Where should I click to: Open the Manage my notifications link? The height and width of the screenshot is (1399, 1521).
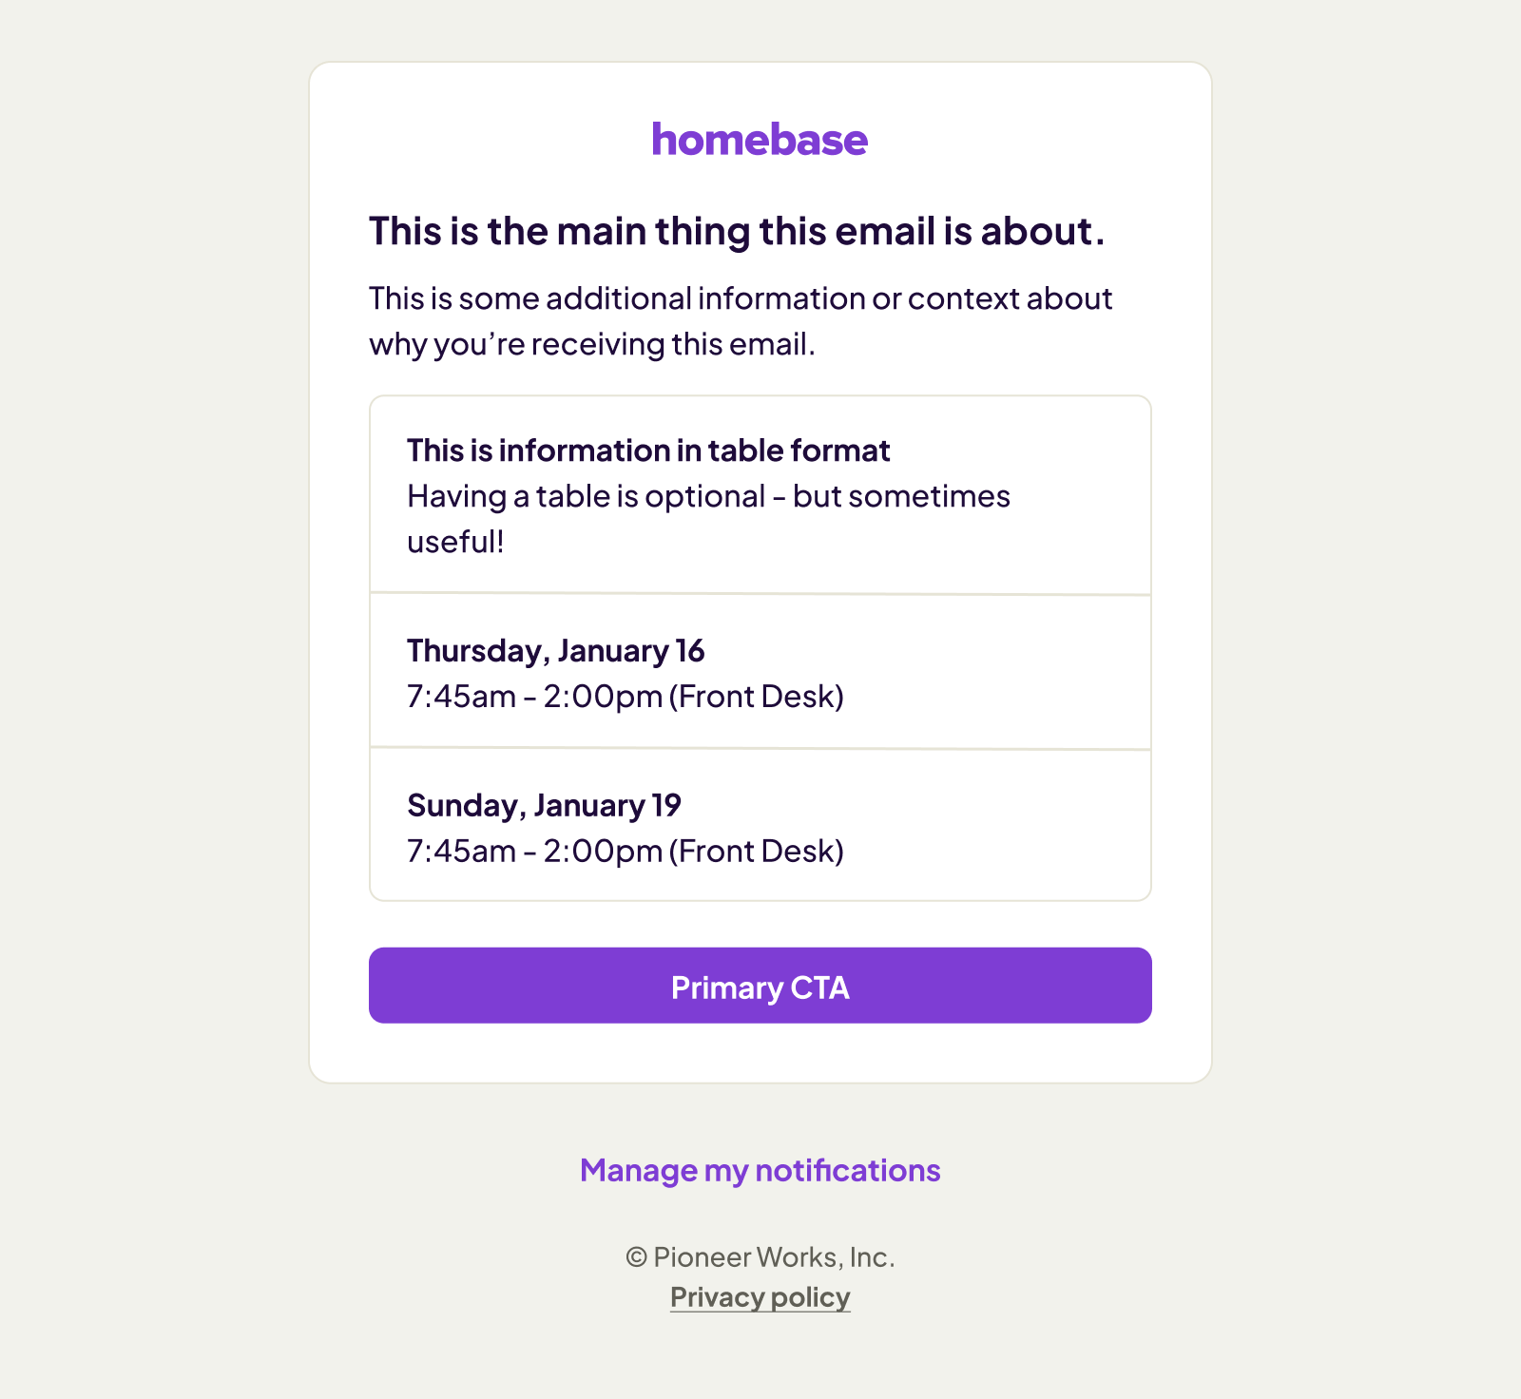760,1170
